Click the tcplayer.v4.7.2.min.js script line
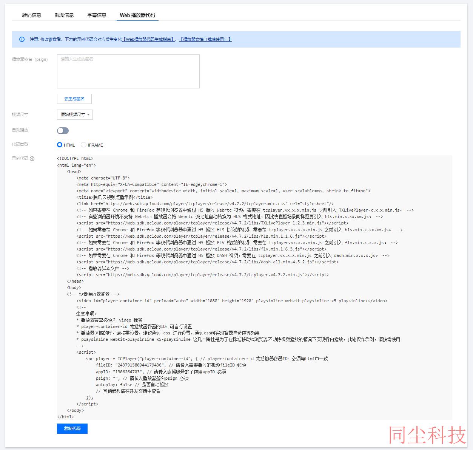Image resolution: width=473 pixels, height=450 pixels. point(202,275)
